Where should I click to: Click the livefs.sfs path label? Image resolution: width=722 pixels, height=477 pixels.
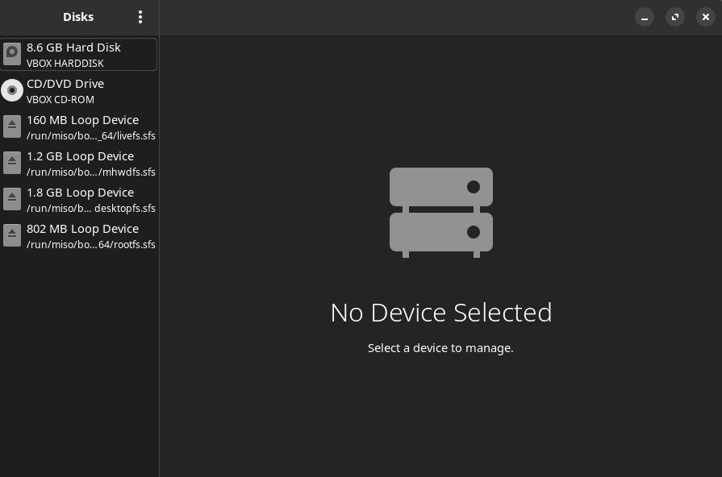click(x=91, y=135)
